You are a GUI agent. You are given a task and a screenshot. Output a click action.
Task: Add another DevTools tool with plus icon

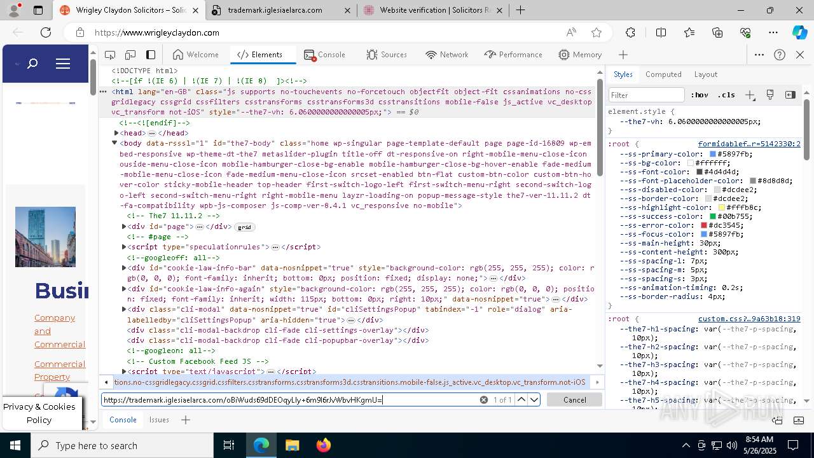623,55
